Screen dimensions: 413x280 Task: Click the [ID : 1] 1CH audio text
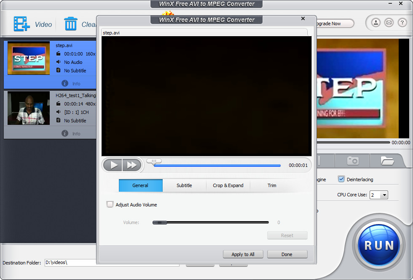(76, 112)
